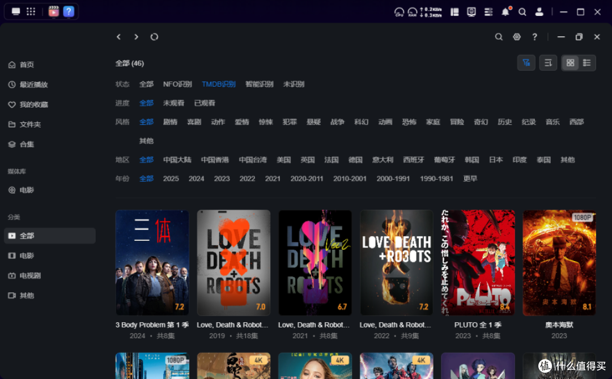Filter year by 2024

(196, 178)
